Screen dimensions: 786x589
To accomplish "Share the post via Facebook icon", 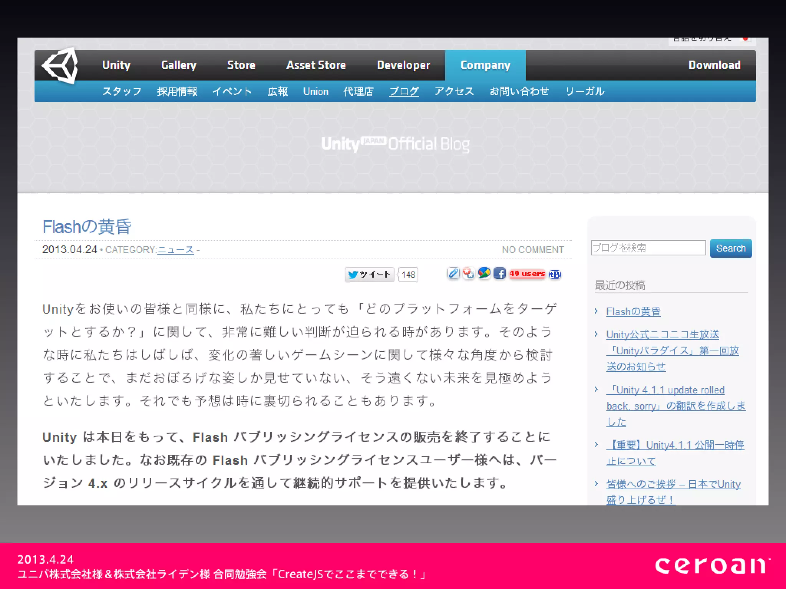I will tap(499, 273).
